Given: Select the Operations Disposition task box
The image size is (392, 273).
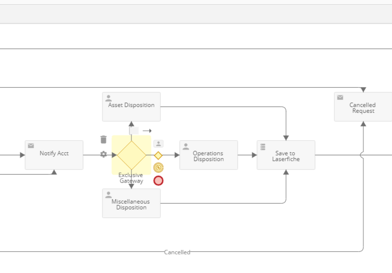Looking at the screenshot, I should tap(208, 155).
